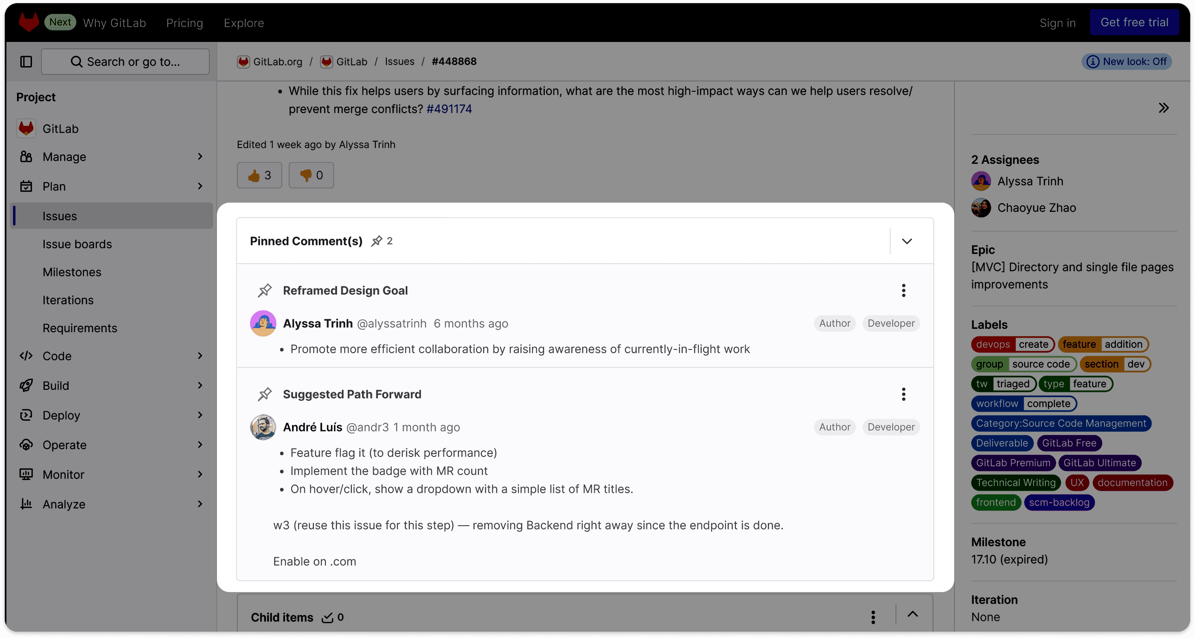Click the GitLab fox logo in header
The image size is (1195, 638).
29,22
